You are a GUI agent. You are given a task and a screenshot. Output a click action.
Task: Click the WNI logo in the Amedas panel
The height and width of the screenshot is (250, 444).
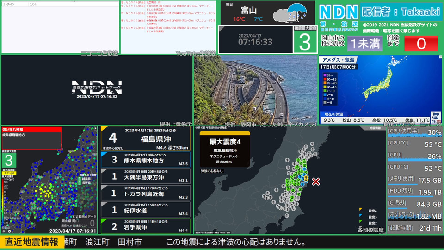click(x=436, y=117)
